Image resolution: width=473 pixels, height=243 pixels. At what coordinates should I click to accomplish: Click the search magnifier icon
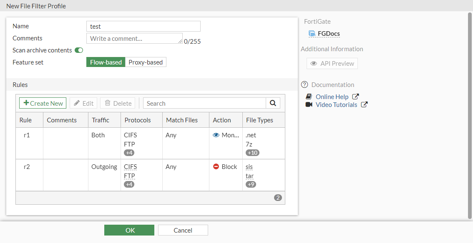point(273,103)
